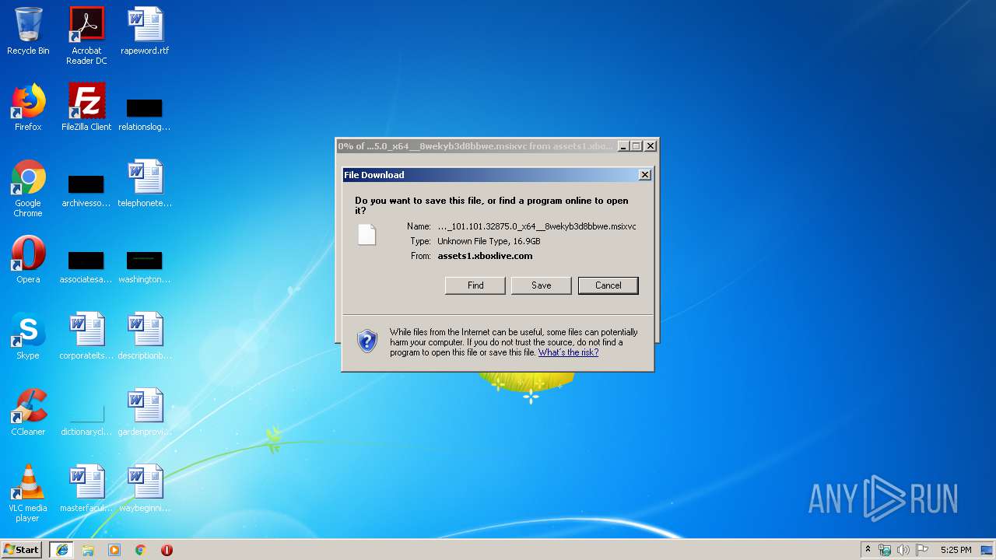Click the red Opera taskbar icon
The image size is (996, 560).
tap(167, 550)
